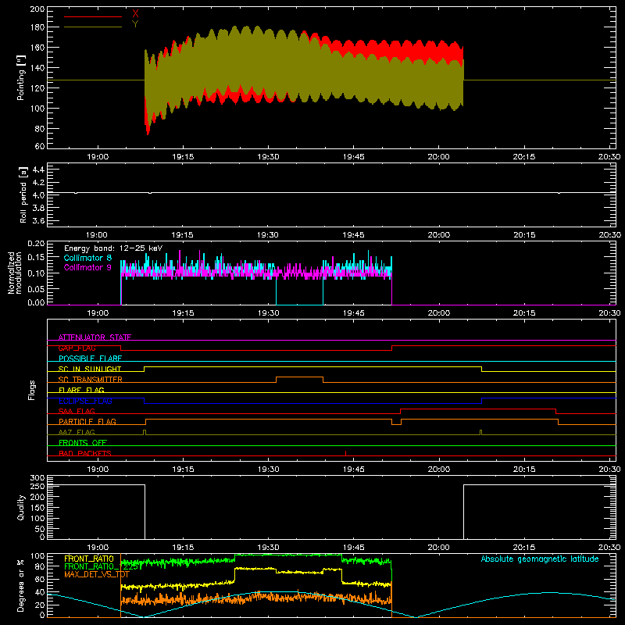Viewport: 625px width, 625px height.
Task: Click the first AAZ_FLAG spike near 19:08
Action: [x=145, y=432]
